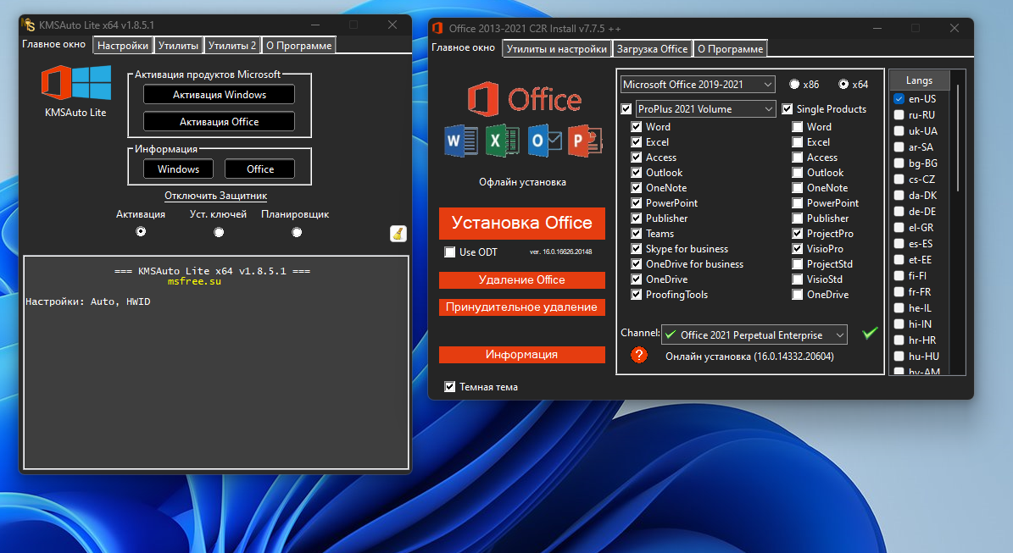Check the ProjectStd single product checkbox
Viewport: 1013px width, 553px height.
(797, 264)
